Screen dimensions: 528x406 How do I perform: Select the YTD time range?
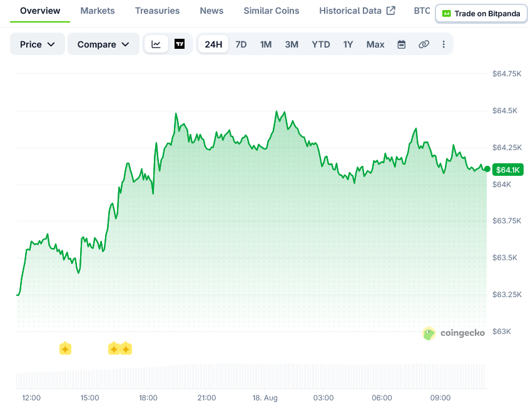321,44
